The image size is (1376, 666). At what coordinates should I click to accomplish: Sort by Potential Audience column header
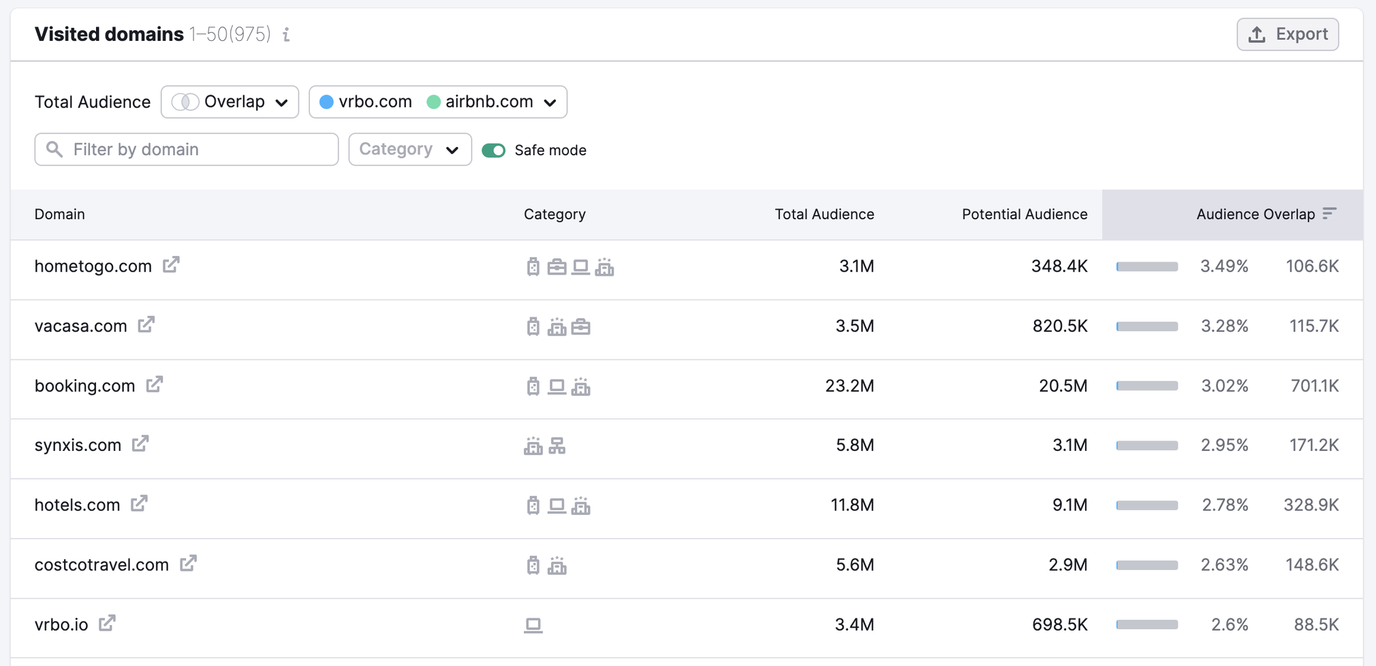1025,215
